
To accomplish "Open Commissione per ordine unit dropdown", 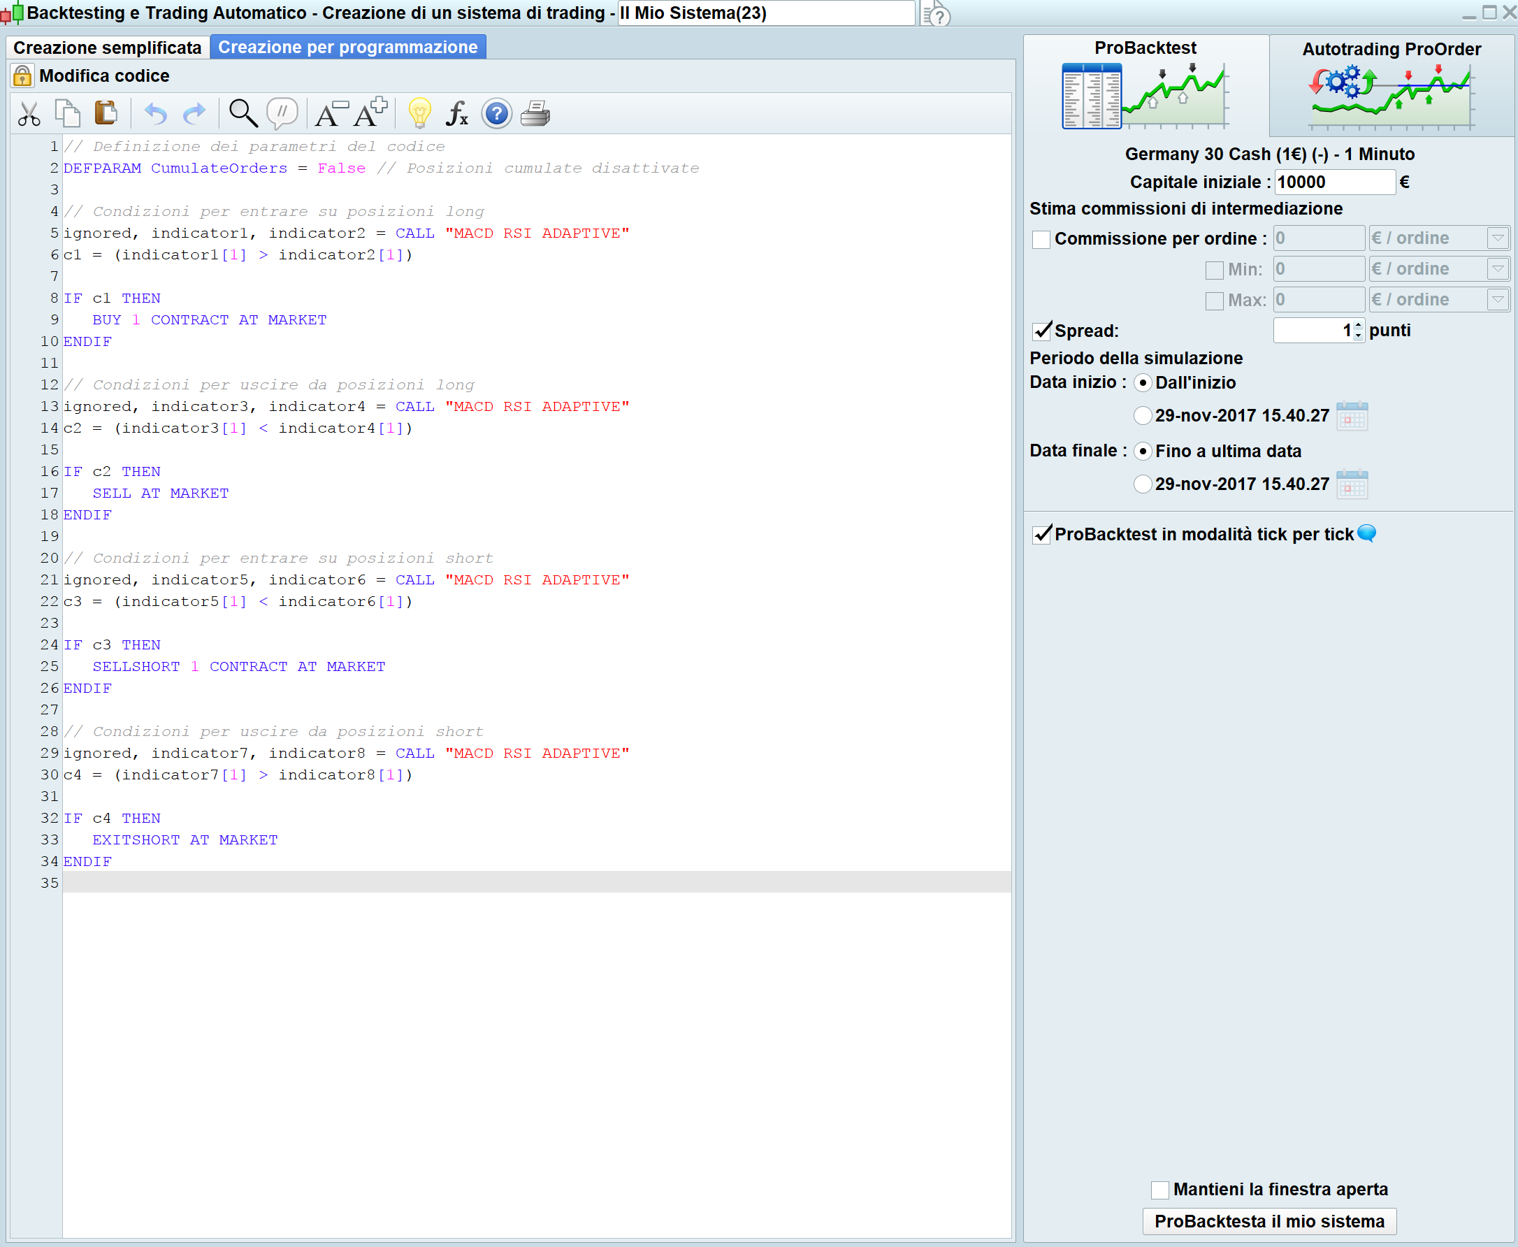I will pyautogui.click(x=1497, y=238).
